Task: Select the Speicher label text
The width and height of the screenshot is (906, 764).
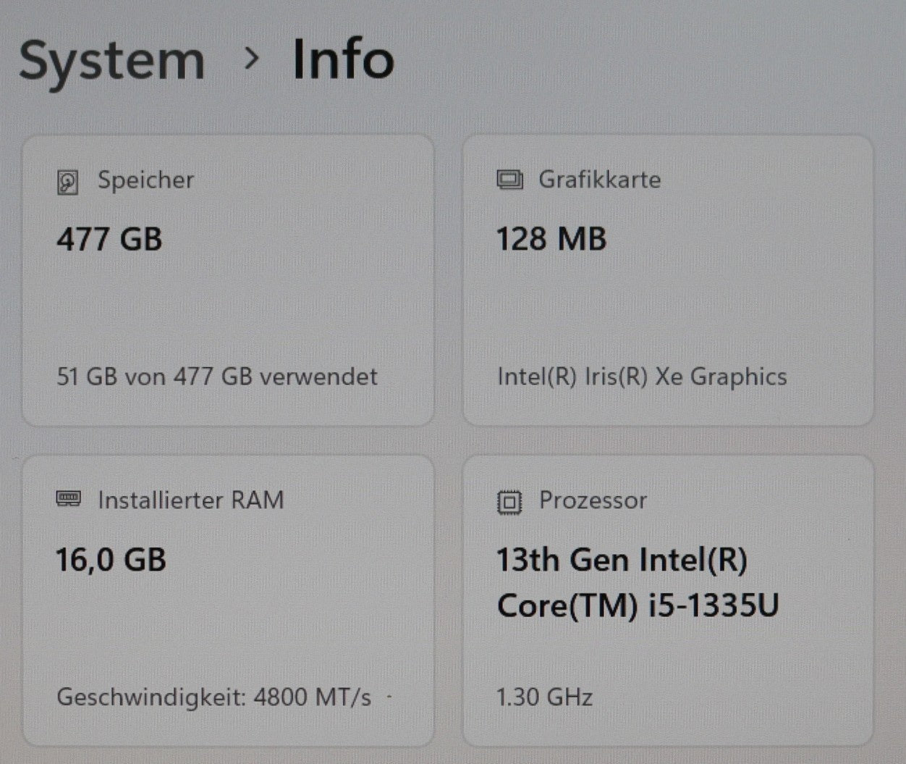Action: tap(145, 180)
